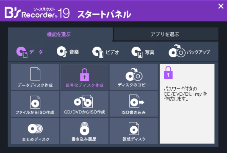Open 仮想ディスク virtual disc tile

(x=134, y=131)
